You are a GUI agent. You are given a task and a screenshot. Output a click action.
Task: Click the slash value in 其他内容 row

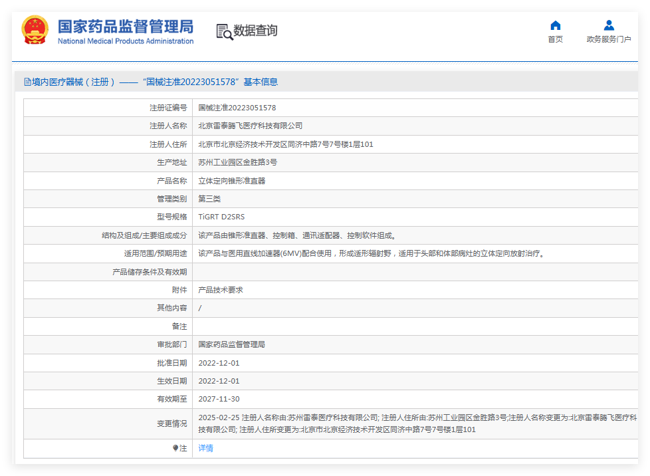point(200,308)
